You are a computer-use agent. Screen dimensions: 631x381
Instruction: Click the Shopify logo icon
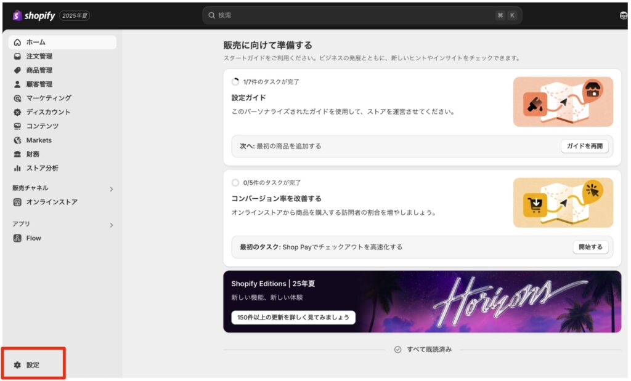(17, 15)
